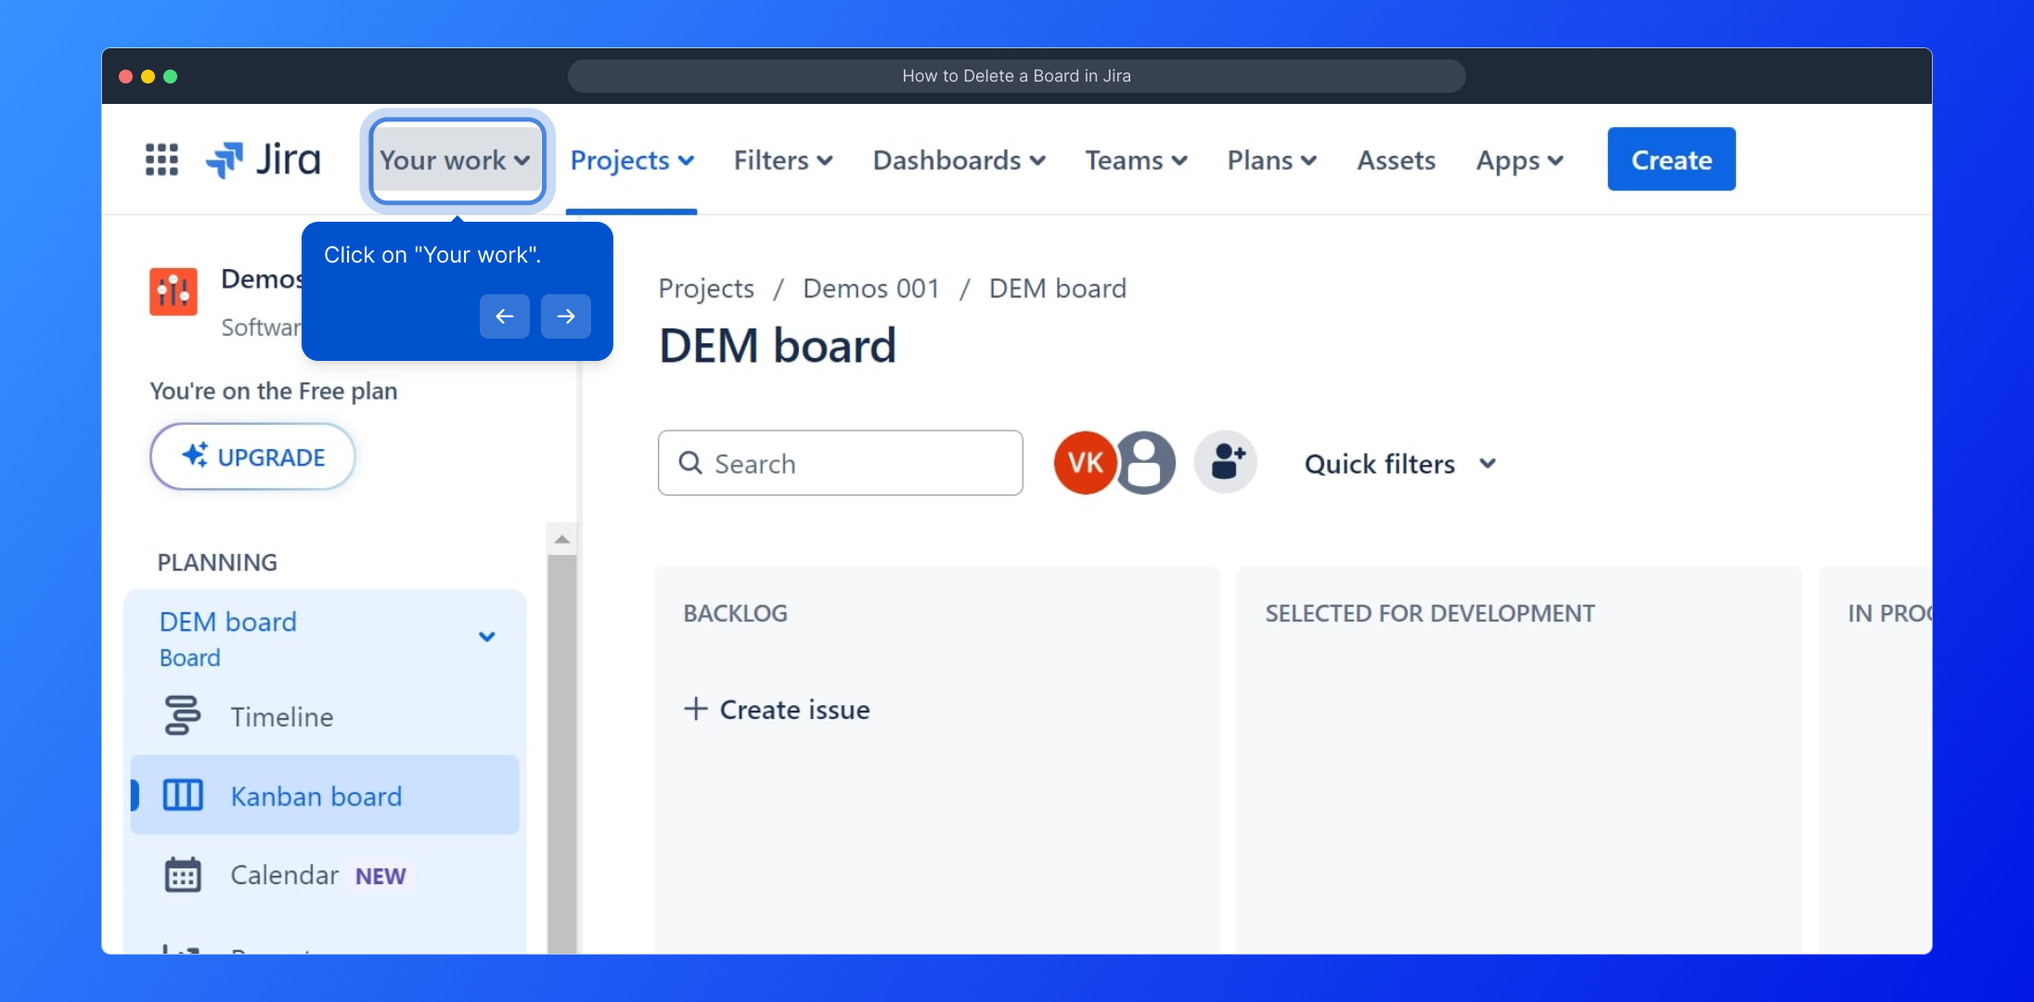Screen dimensions: 2034x1002
Task: Open the app switcher grid icon
Action: 161,160
